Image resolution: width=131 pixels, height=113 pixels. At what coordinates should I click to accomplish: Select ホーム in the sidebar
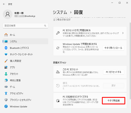[x=25, y=35]
